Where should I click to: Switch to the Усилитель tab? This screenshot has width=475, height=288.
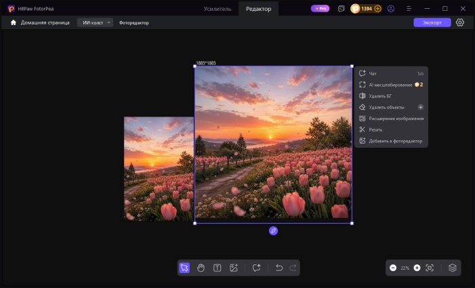[x=218, y=9]
